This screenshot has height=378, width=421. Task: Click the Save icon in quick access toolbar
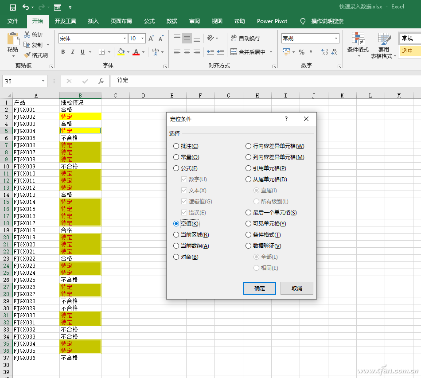[x=12, y=7]
